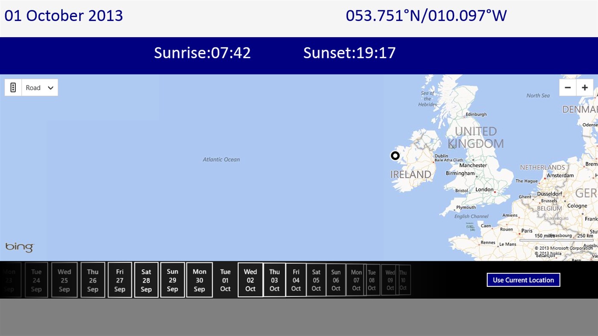Click the 01 October 2013 heading
The width and height of the screenshot is (598, 336).
[63, 15]
